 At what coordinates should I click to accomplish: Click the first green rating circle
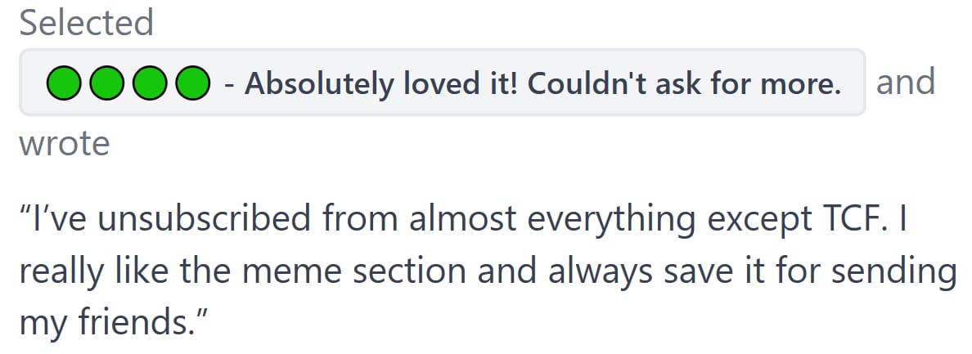(x=62, y=83)
